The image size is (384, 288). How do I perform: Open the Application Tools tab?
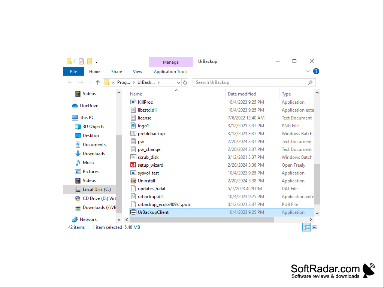click(x=170, y=72)
